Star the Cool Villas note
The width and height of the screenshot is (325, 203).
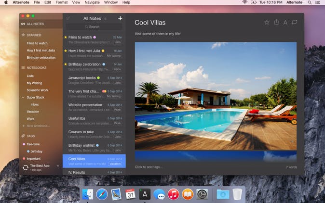pyautogui.click(x=267, y=22)
